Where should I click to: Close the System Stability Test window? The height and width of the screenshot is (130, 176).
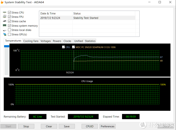[170, 2]
